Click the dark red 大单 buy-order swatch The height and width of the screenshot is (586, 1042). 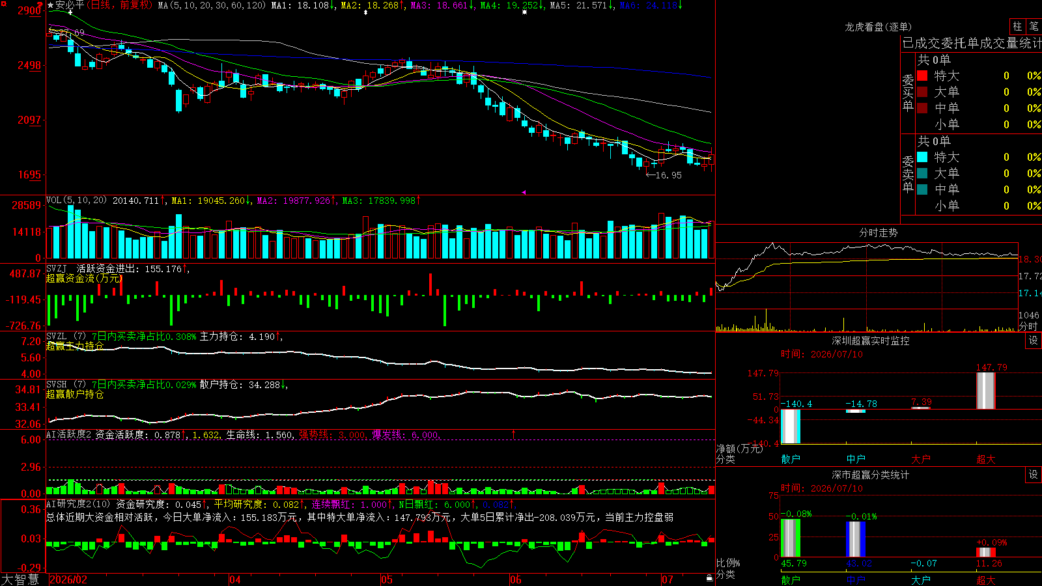(922, 92)
